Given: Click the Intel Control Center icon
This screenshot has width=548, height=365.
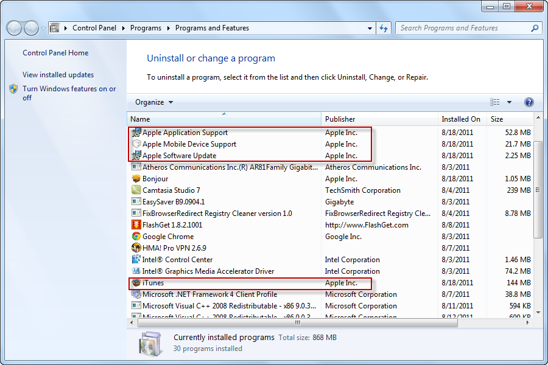Looking at the screenshot, I should [136, 259].
